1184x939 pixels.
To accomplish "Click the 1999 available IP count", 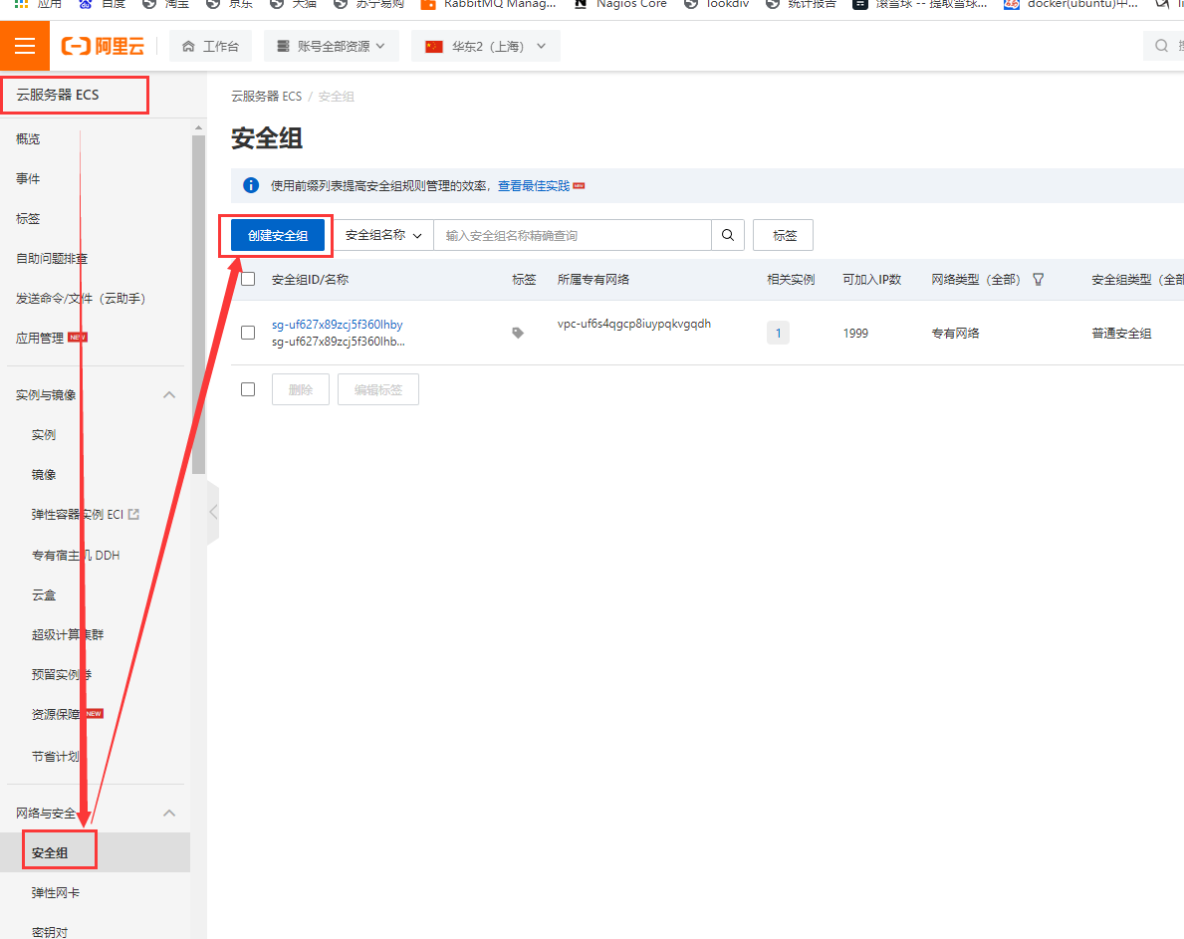I will 855,334.
